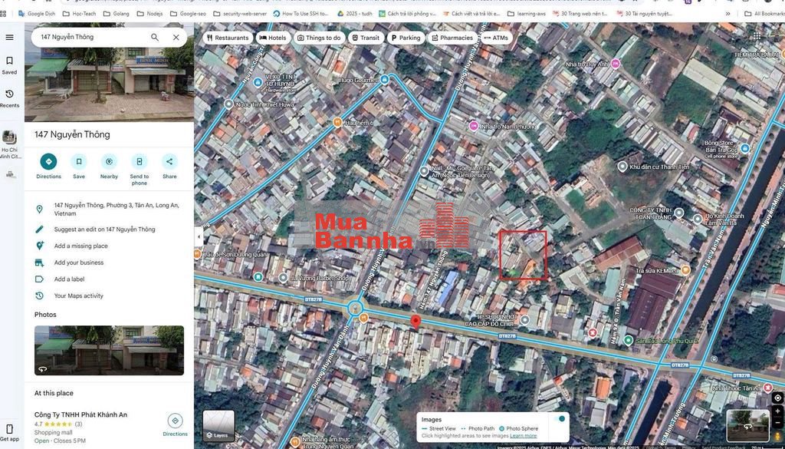Click Suggest an edit on 147 Nguyễn Thông
The image size is (785, 449).
coord(104,229)
